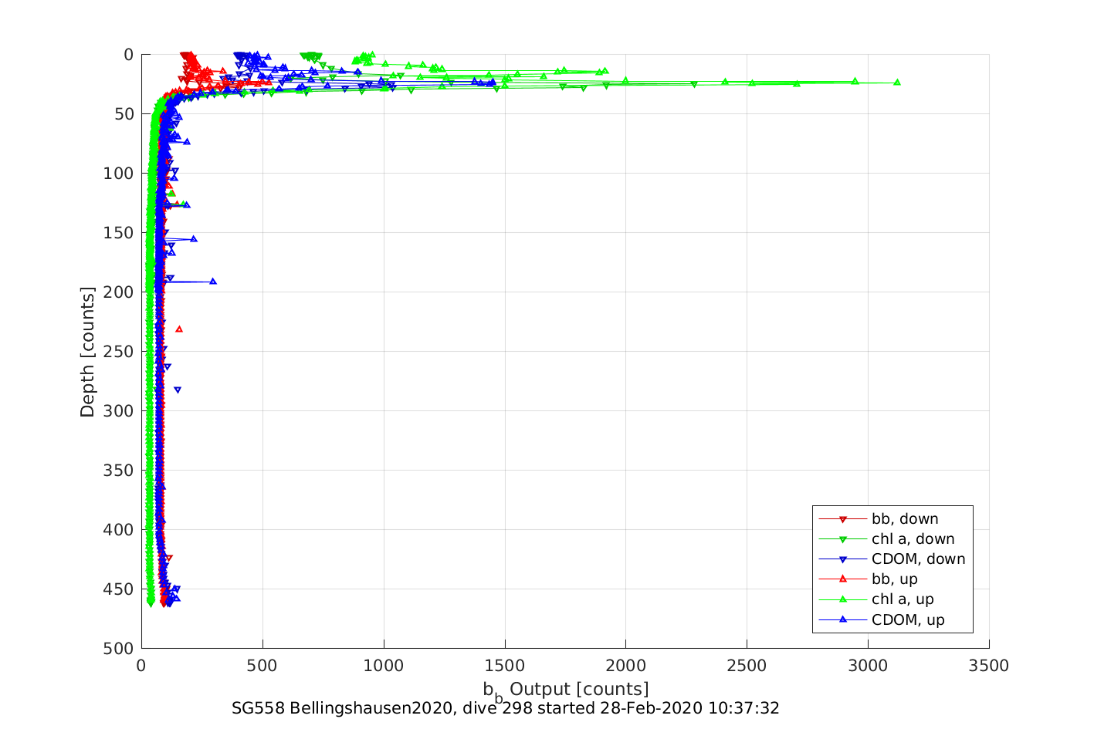Click the SG558 Bellingshausen2020 dive title
The image size is (1094, 729).
click(506, 708)
